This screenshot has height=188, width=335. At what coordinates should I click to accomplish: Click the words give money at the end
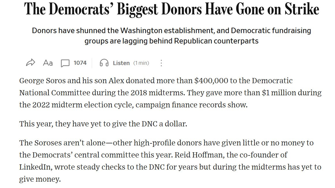[40, 179]
